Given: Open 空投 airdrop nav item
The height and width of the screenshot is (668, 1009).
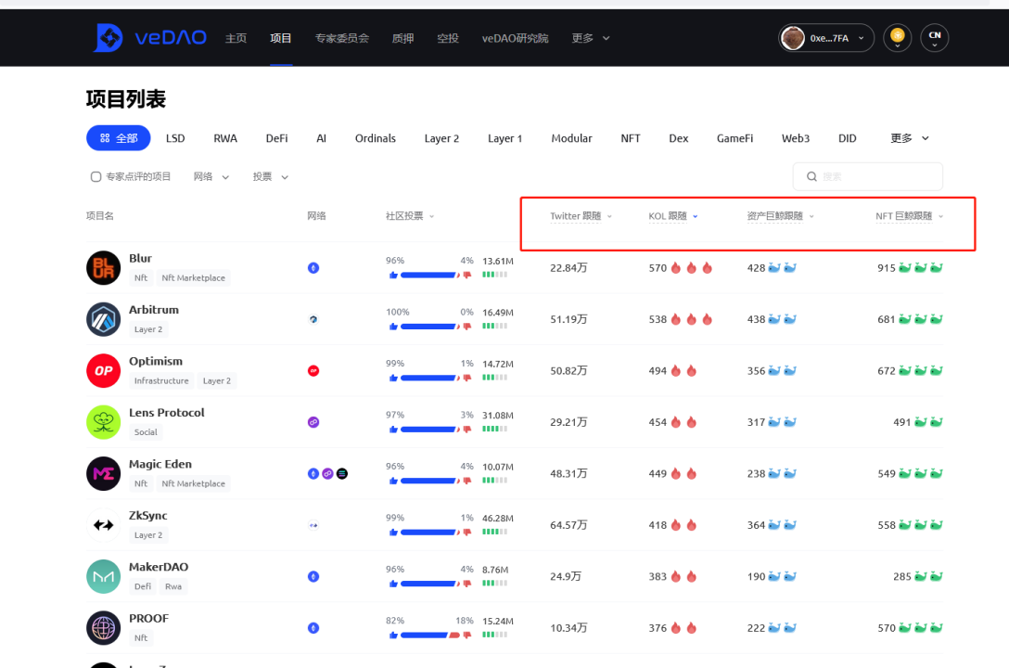Looking at the screenshot, I should [x=448, y=38].
